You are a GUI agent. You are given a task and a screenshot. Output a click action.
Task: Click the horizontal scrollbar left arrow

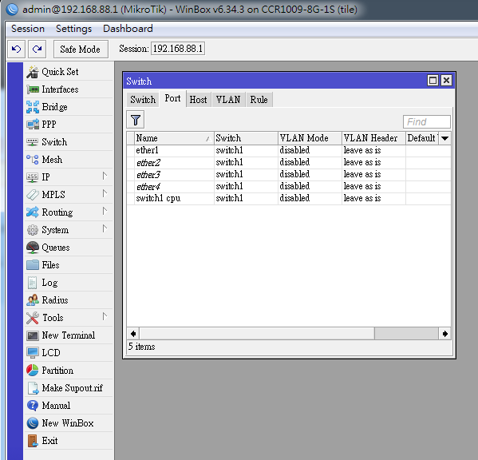click(x=133, y=334)
